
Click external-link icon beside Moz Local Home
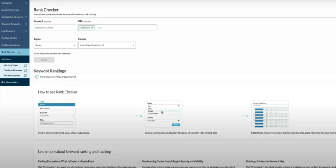pyautogui.click(x=25, y=65)
